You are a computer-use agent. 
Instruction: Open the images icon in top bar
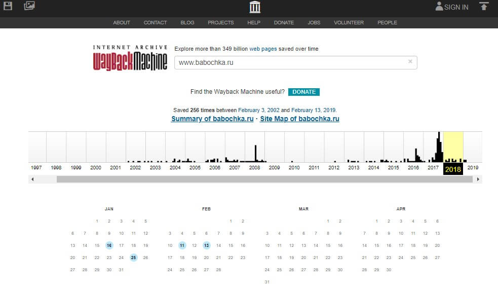(x=29, y=6)
